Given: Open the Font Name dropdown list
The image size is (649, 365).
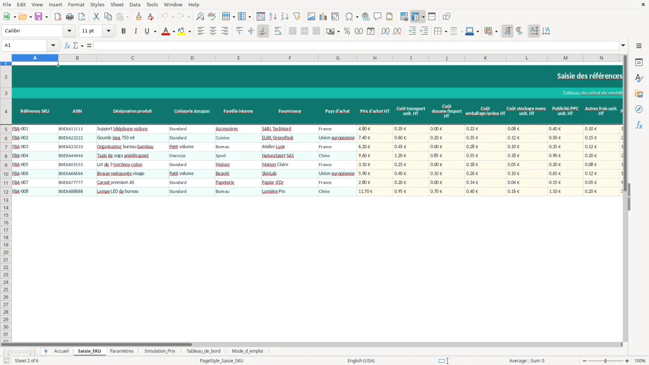Looking at the screenshot, I should coord(69,31).
